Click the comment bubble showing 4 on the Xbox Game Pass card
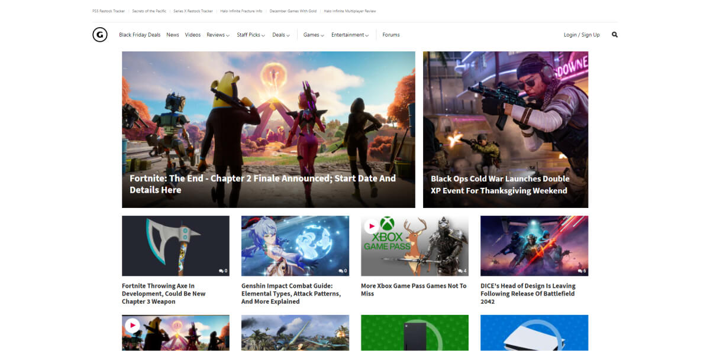 (x=461, y=271)
